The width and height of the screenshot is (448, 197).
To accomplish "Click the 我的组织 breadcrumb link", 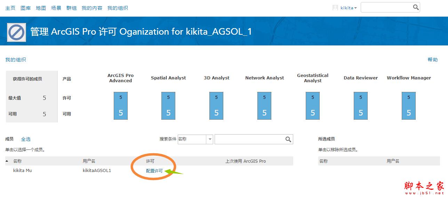I will pos(16,60).
